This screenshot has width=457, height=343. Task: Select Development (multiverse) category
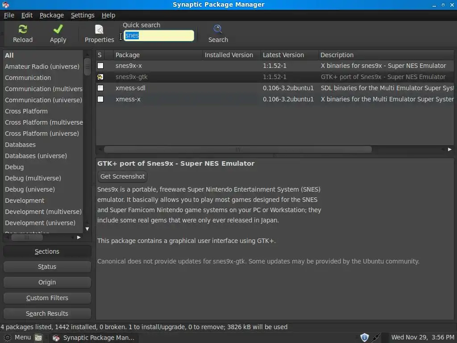click(x=43, y=212)
